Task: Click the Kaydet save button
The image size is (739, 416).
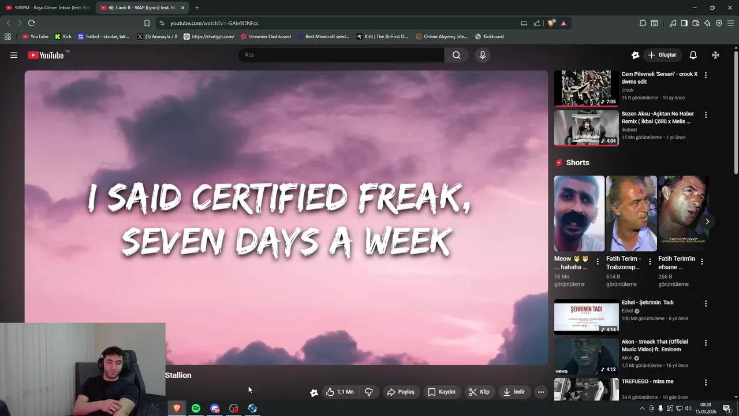Action: tap(442, 392)
